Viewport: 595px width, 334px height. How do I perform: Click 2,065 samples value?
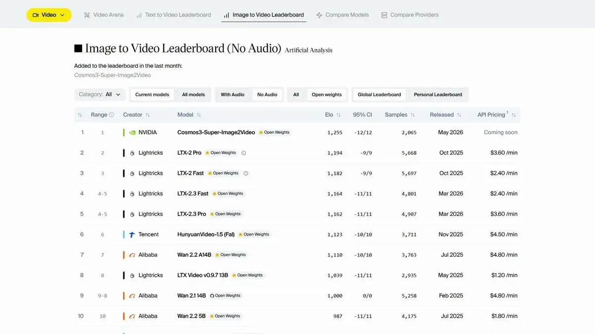409,133
